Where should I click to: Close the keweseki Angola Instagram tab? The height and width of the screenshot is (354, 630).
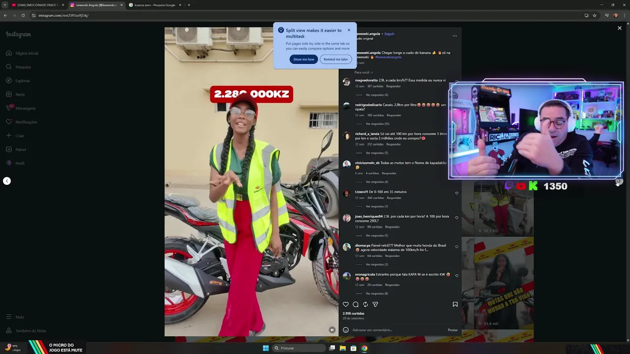(x=122, y=5)
